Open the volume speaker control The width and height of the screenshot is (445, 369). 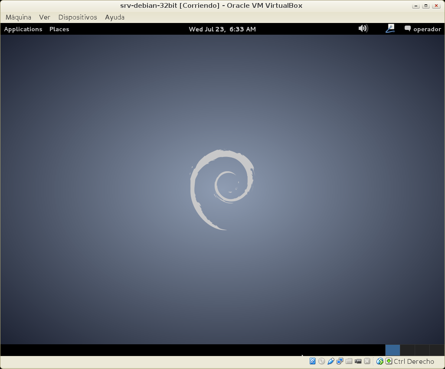(x=363, y=29)
